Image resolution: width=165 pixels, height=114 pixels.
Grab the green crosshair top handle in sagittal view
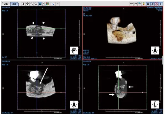(118, 70)
